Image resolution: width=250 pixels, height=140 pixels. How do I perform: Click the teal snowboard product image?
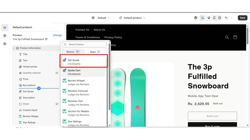[x=138, y=97]
